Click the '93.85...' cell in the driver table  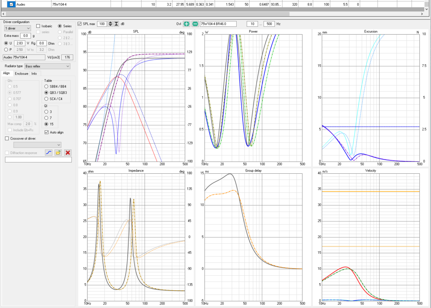[x=276, y=4]
